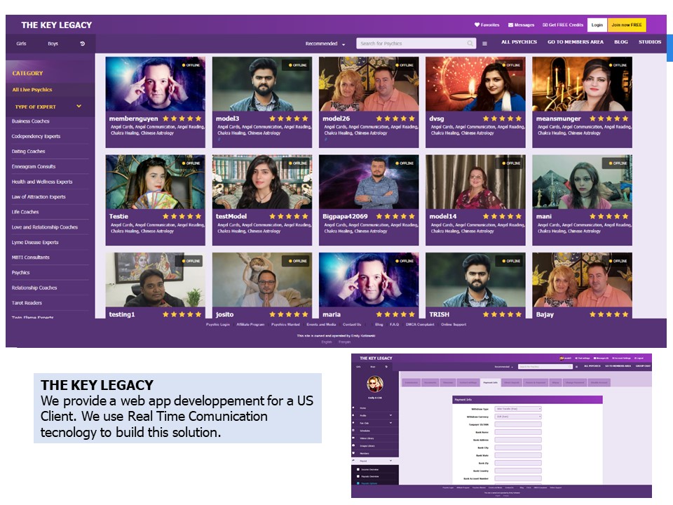Select Business Coaches category
The height and width of the screenshot is (505, 673).
click(x=30, y=121)
